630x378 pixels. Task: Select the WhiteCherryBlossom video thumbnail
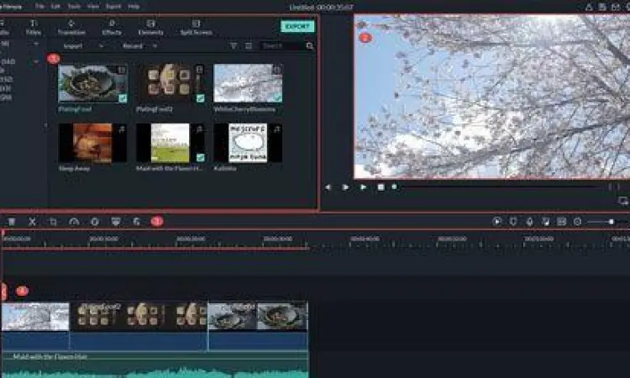248,83
